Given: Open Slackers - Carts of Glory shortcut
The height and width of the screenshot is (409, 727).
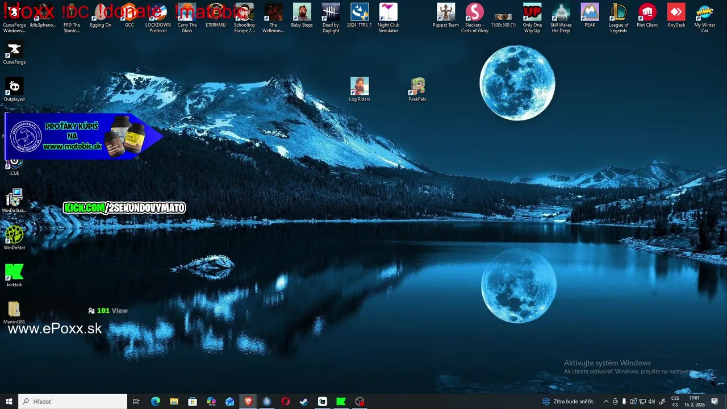Looking at the screenshot, I should [x=475, y=18].
